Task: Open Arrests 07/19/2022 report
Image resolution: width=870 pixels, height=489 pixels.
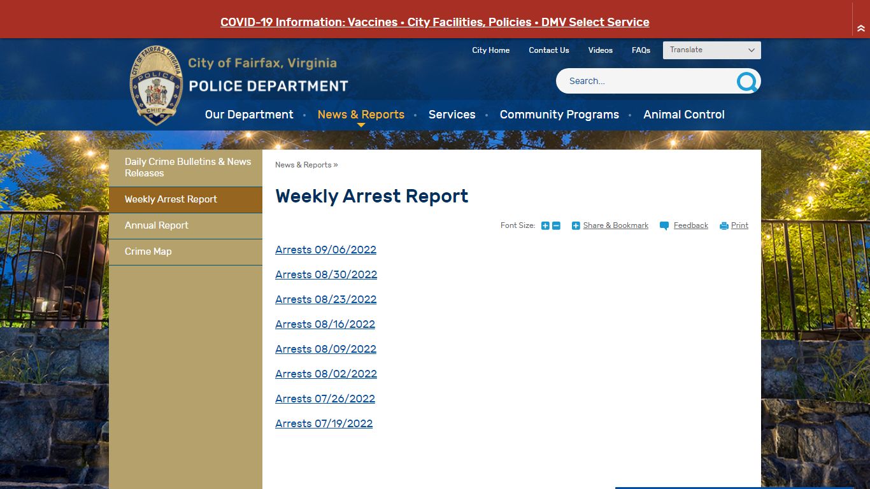Action: point(324,423)
